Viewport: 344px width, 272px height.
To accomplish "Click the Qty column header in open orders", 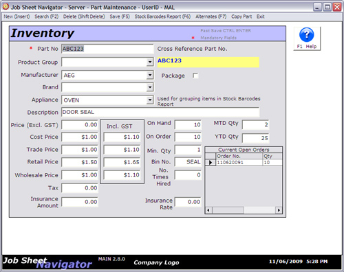I will [x=272, y=156].
